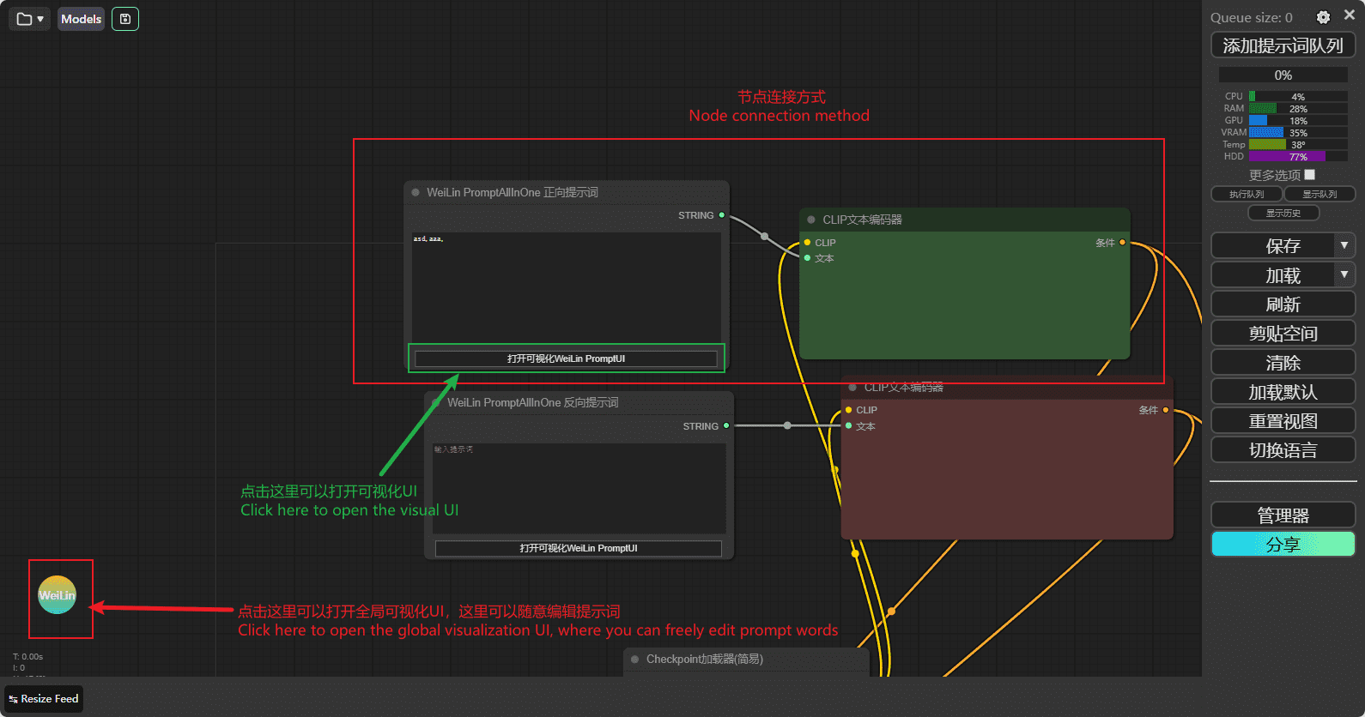This screenshot has width=1365, height=717.
Task: Collapse the Checkpoint加载器(简易) node dot
Action: [x=634, y=660]
